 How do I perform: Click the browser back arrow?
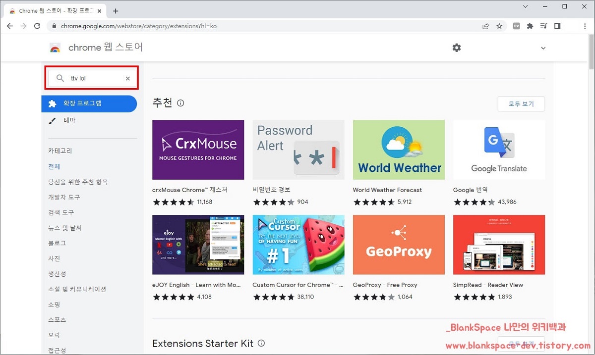click(x=10, y=26)
